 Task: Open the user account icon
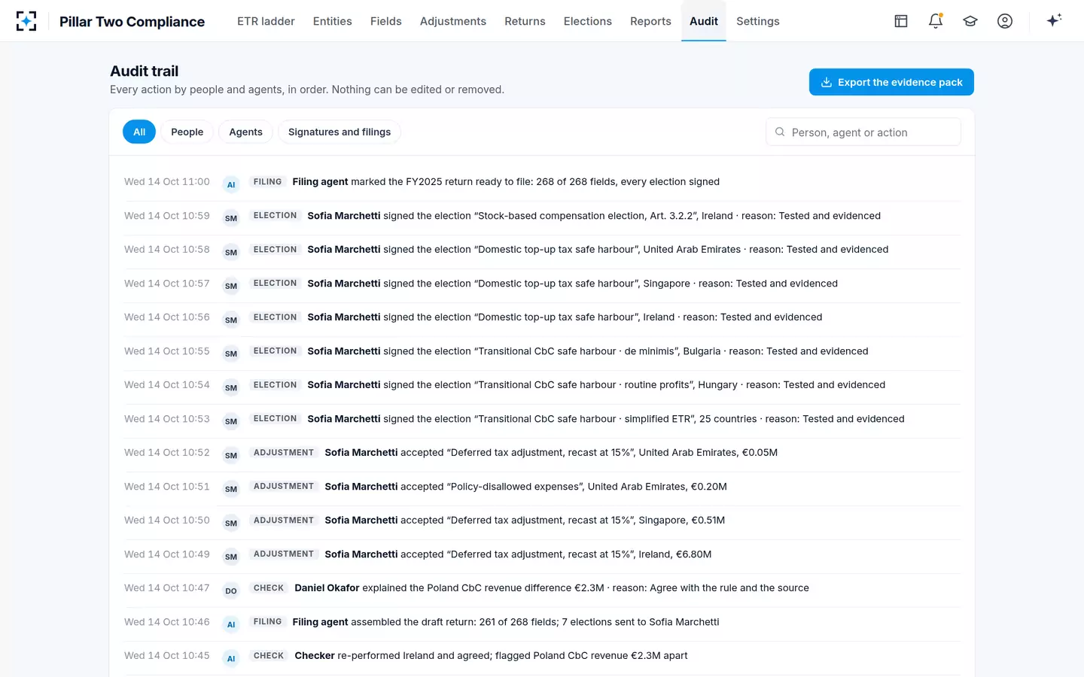tap(1005, 21)
